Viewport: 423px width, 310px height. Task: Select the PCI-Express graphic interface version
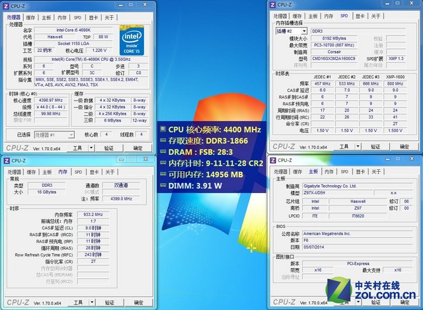click(358, 264)
